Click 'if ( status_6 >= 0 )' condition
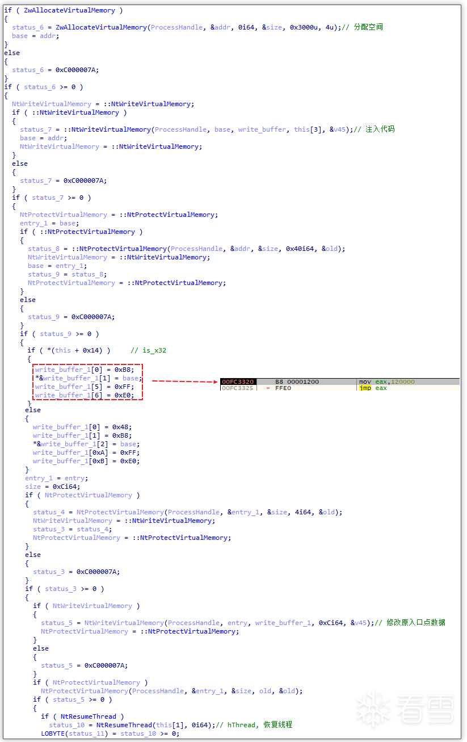 (44, 87)
